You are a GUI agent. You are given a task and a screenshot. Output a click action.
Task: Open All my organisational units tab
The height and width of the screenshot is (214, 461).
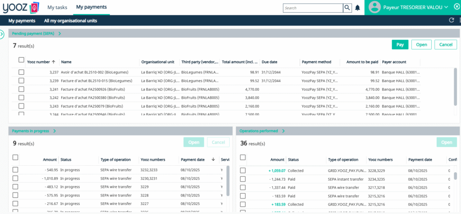(x=70, y=21)
